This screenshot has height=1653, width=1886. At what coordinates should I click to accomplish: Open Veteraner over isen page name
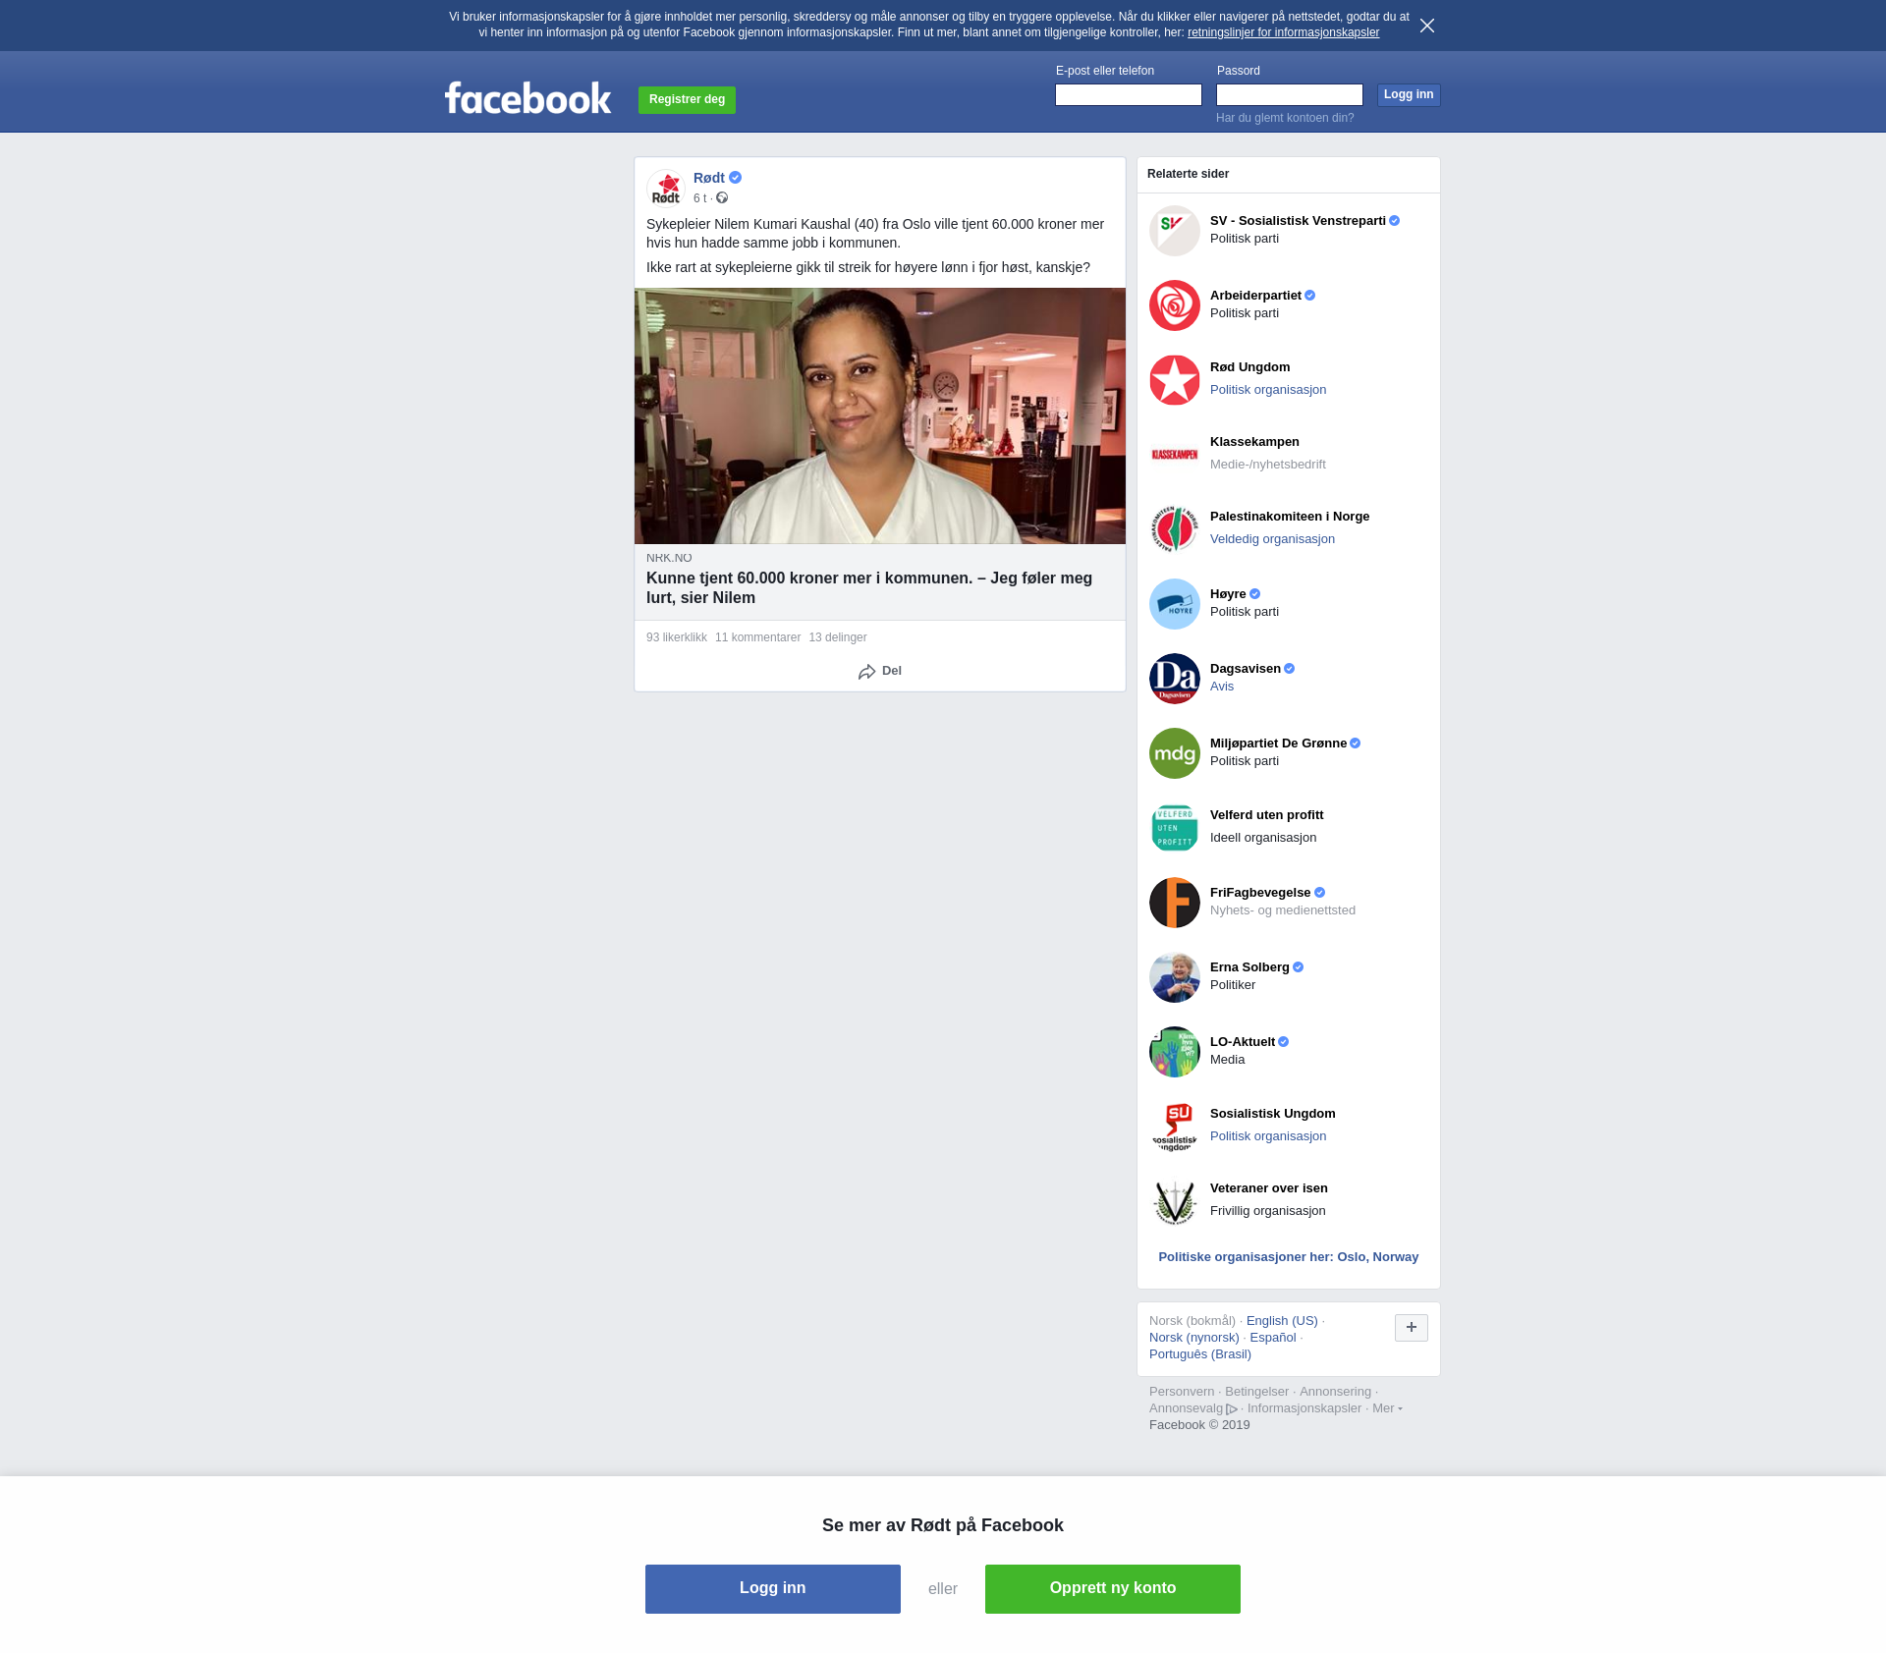click(x=1269, y=1188)
